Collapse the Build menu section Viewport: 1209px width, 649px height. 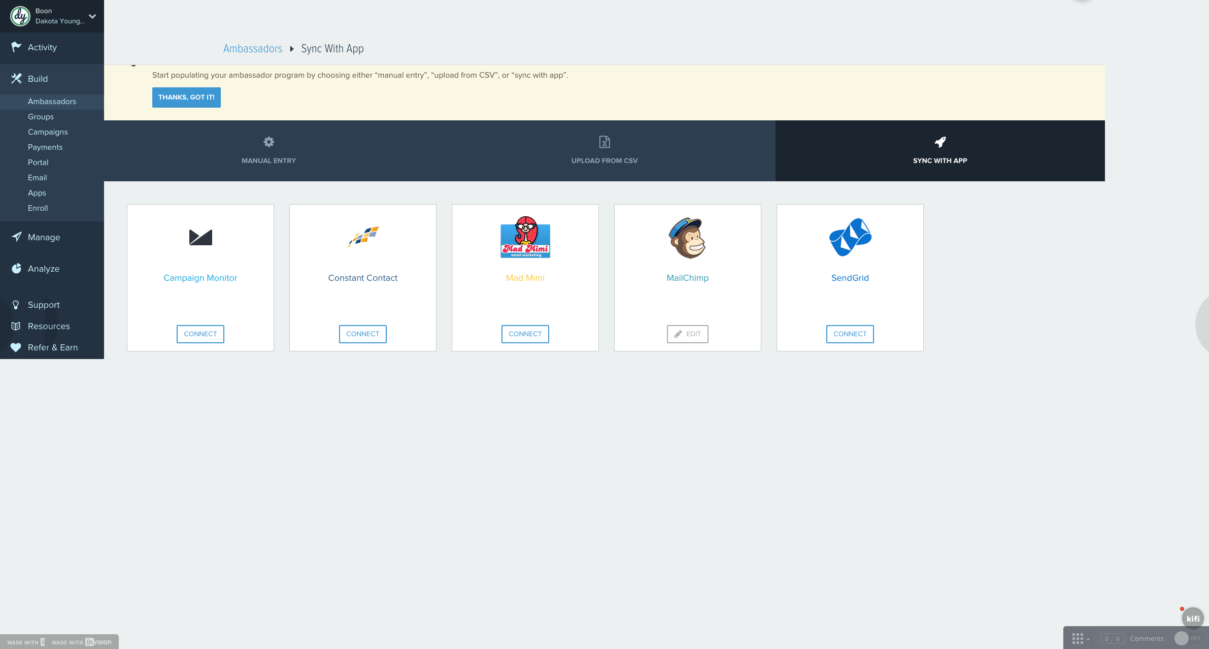click(x=52, y=79)
